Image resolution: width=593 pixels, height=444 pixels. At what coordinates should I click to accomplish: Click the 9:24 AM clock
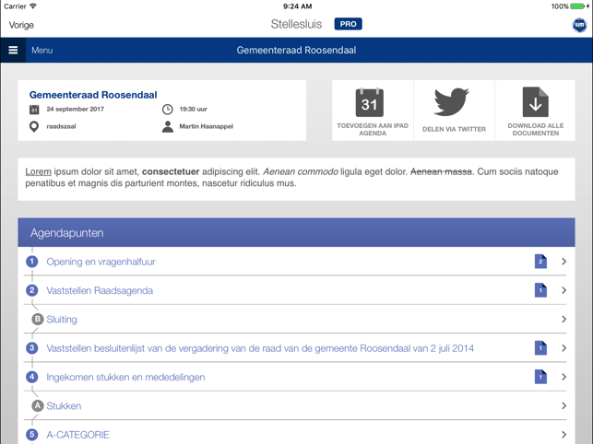click(297, 6)
